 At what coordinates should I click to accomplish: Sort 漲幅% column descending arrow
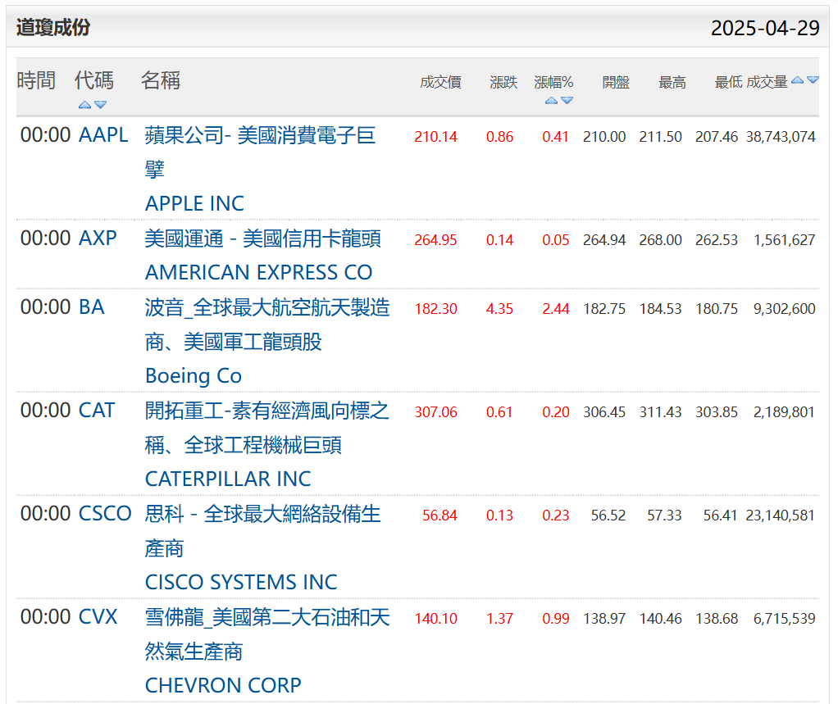pyautogui.click(x=567, y=101)
